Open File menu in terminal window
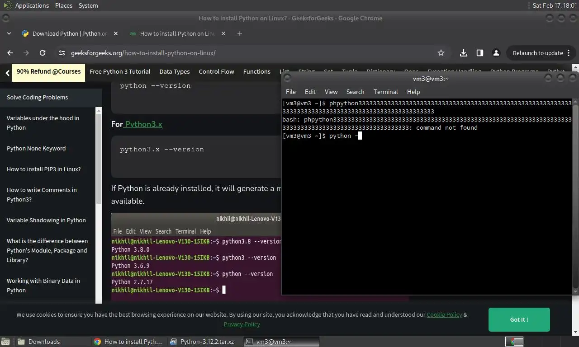This screenshot has height=347, width=579. click(x=291, y=92)
